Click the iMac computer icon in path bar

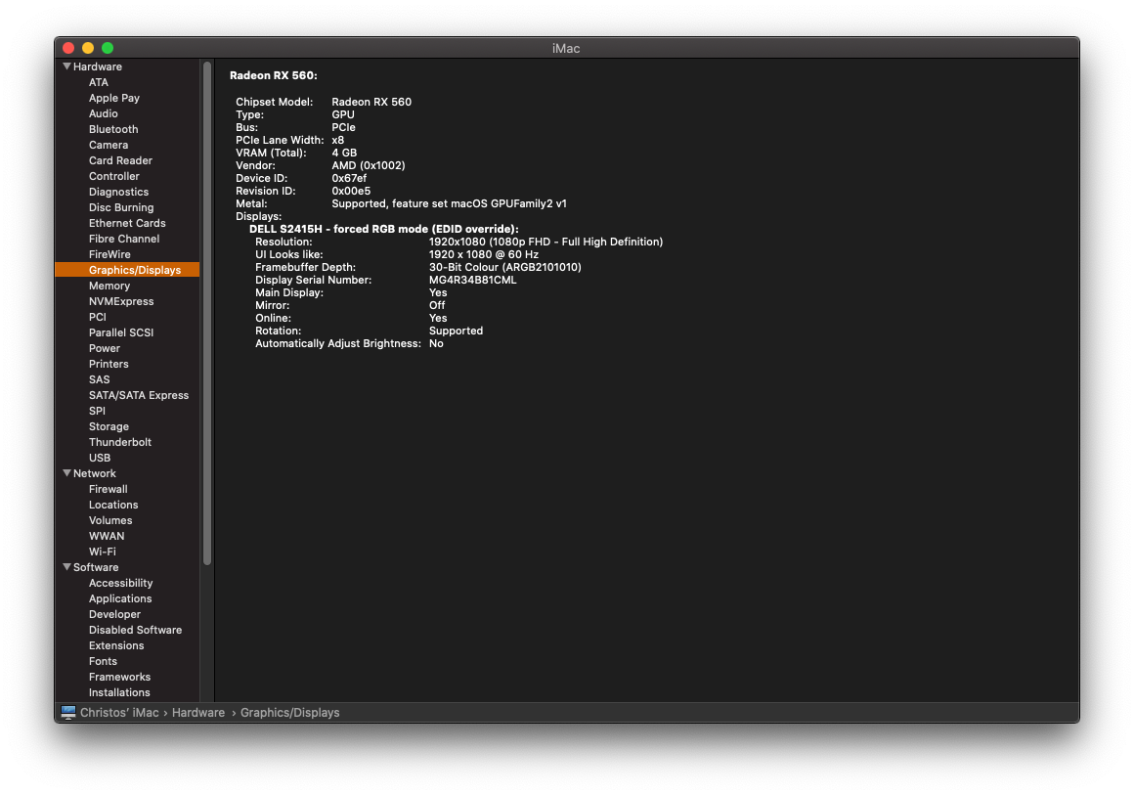(x=68, y=713)
